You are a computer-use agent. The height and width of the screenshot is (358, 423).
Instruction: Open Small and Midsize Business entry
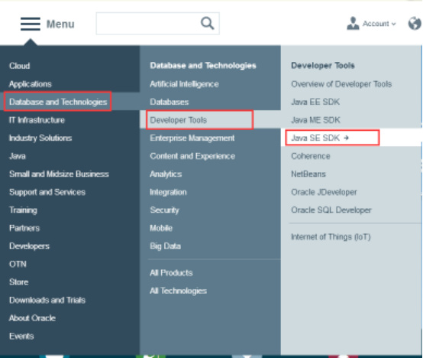tap(59, 174)
